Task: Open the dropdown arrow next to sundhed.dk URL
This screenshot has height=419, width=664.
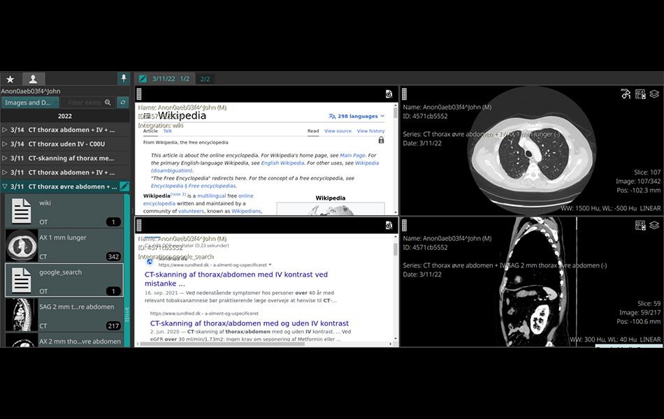Action: (270, 265)
